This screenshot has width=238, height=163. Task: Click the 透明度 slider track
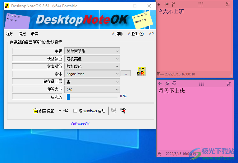click(92, 97)
